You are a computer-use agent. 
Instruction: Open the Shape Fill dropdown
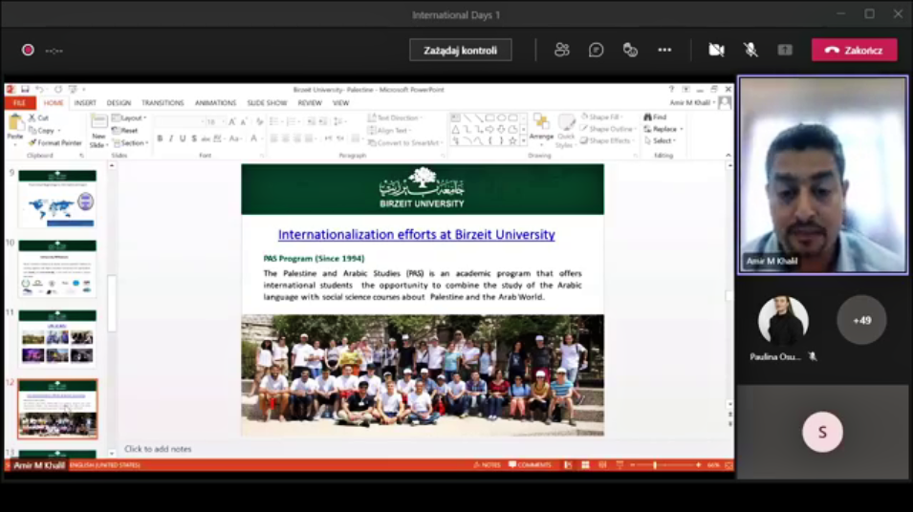coord(602,117)
